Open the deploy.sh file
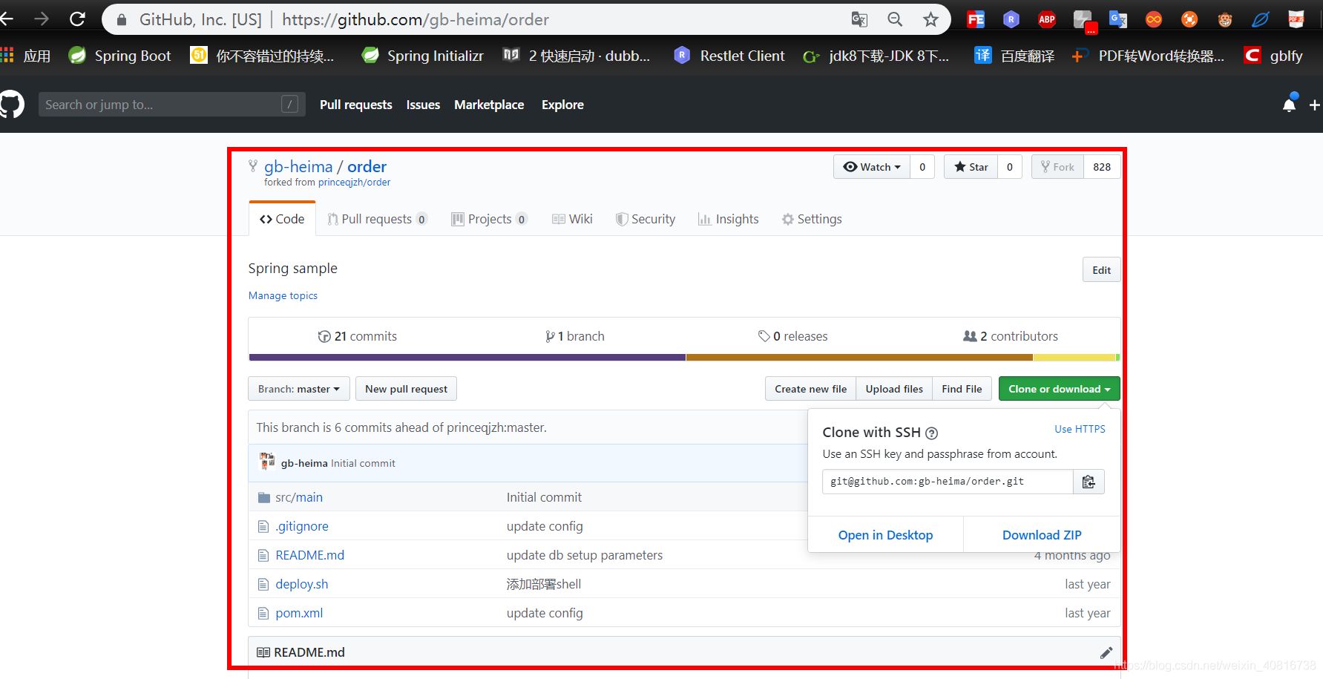The width and height of the screenshot is (1323, 679). click(x=302, y=584)
